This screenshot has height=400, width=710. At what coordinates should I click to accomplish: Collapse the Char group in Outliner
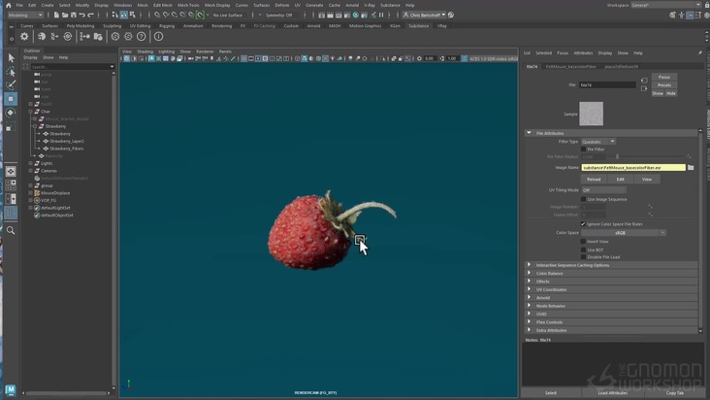pos(30,112)
